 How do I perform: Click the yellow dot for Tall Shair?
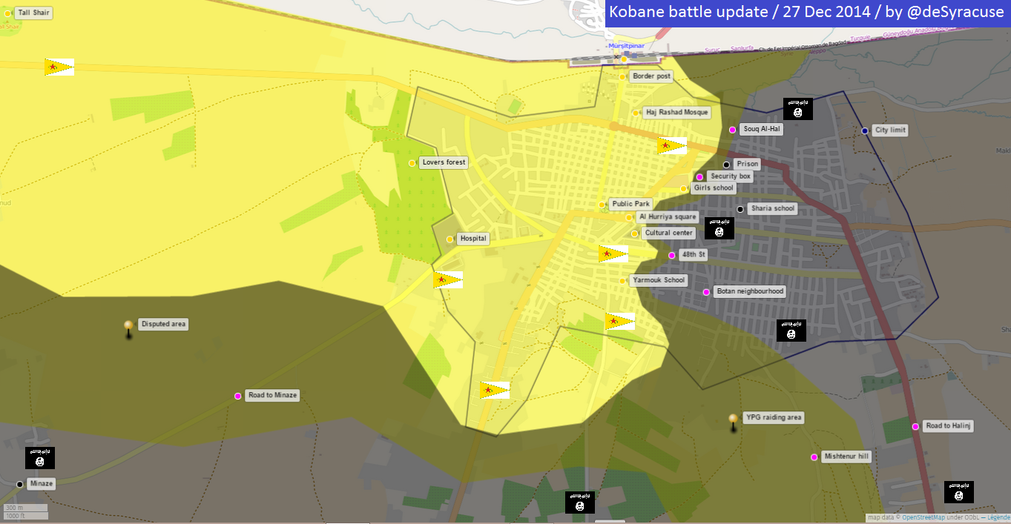click(8, 13)
